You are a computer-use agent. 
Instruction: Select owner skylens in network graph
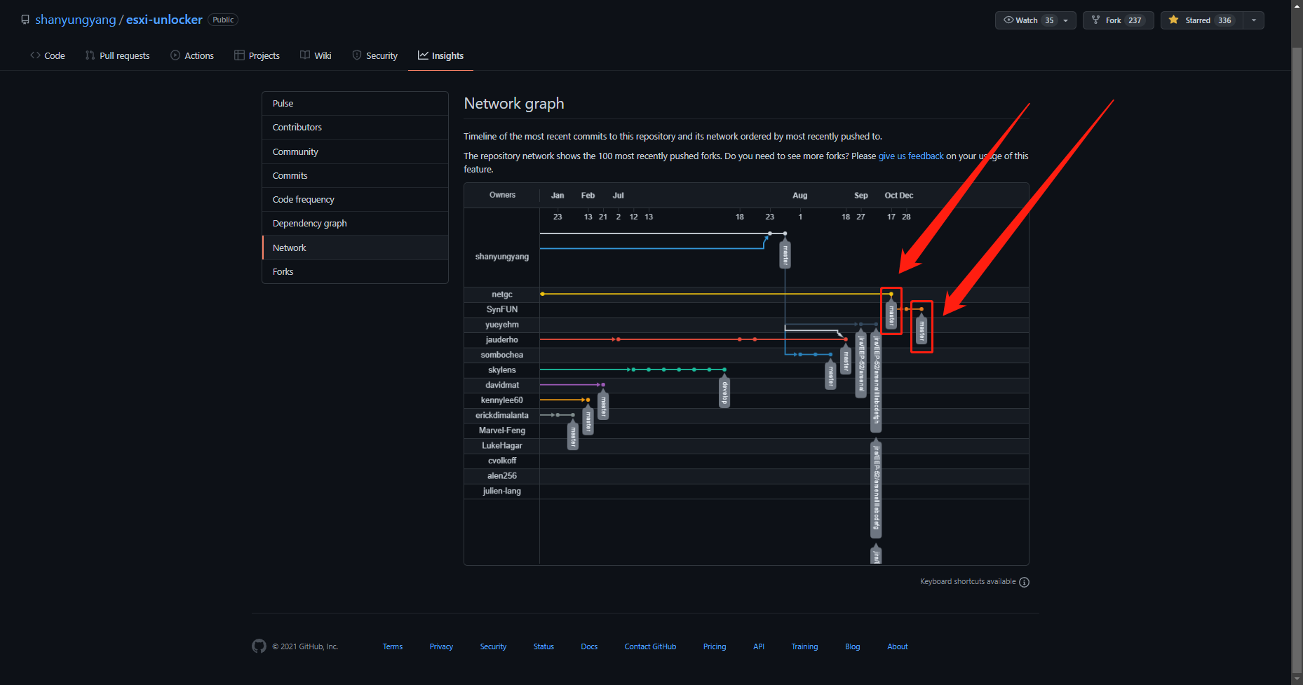[x=502, y=370]
